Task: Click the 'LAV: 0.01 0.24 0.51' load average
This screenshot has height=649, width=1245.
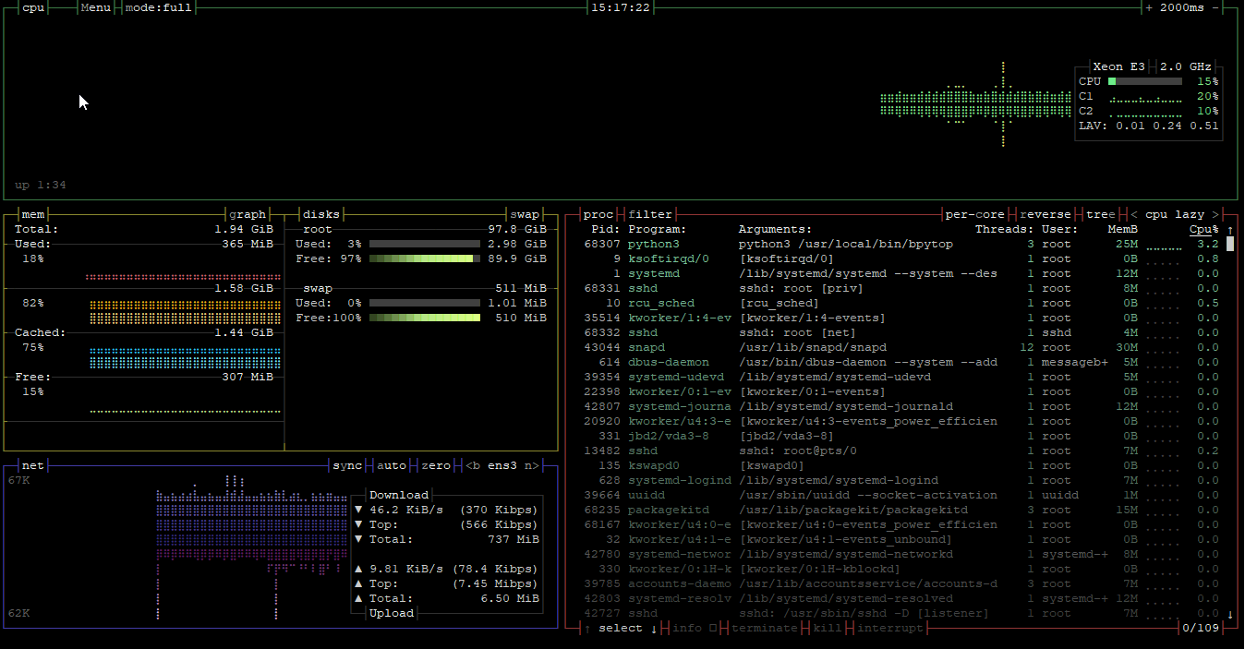Action: [x=1149, y=126]
